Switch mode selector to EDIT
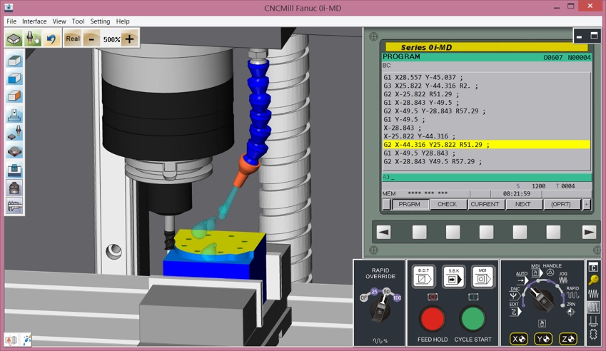 click(x=514, y=310)
